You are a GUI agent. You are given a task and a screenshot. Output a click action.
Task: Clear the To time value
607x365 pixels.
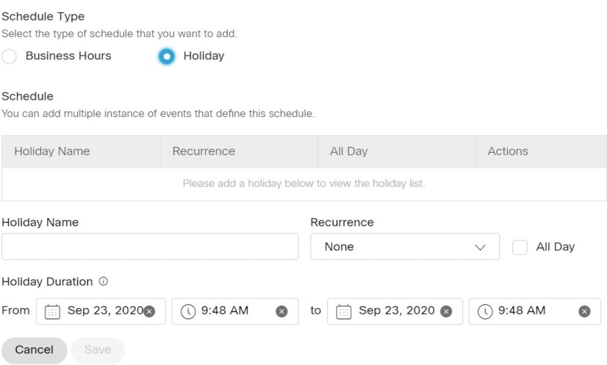(584, 311)
